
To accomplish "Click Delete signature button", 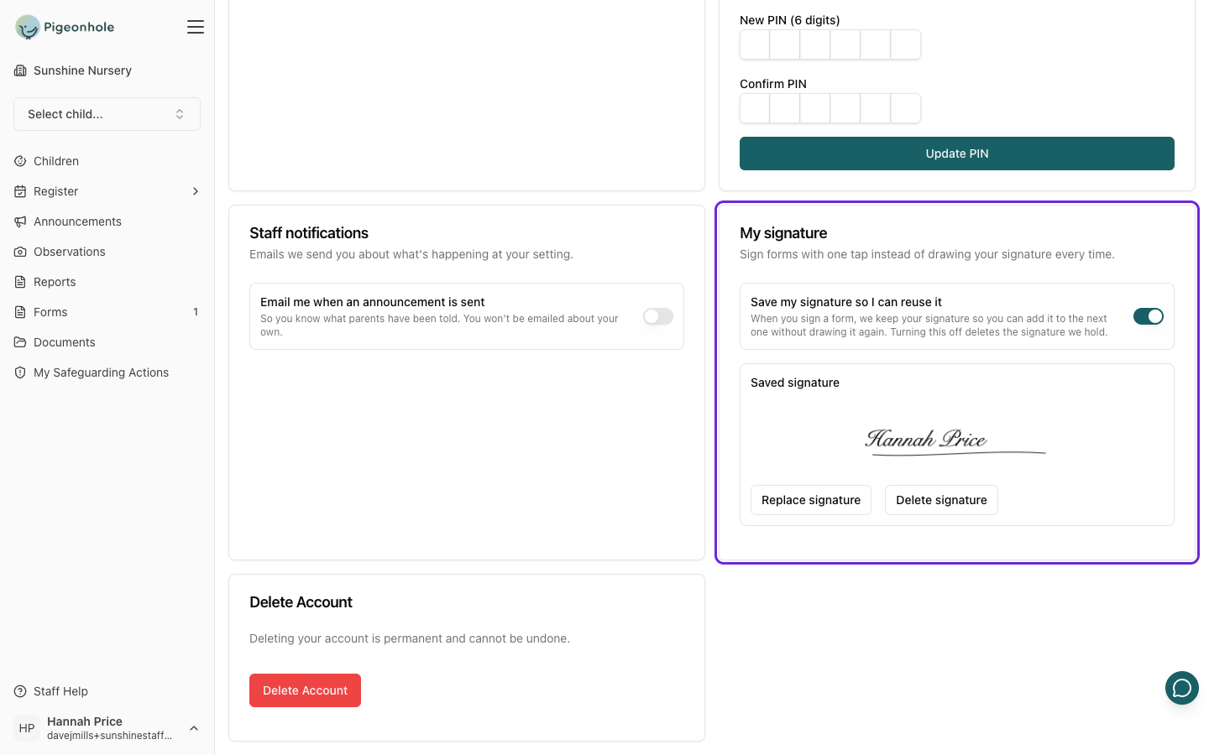I will coord(941,500).
